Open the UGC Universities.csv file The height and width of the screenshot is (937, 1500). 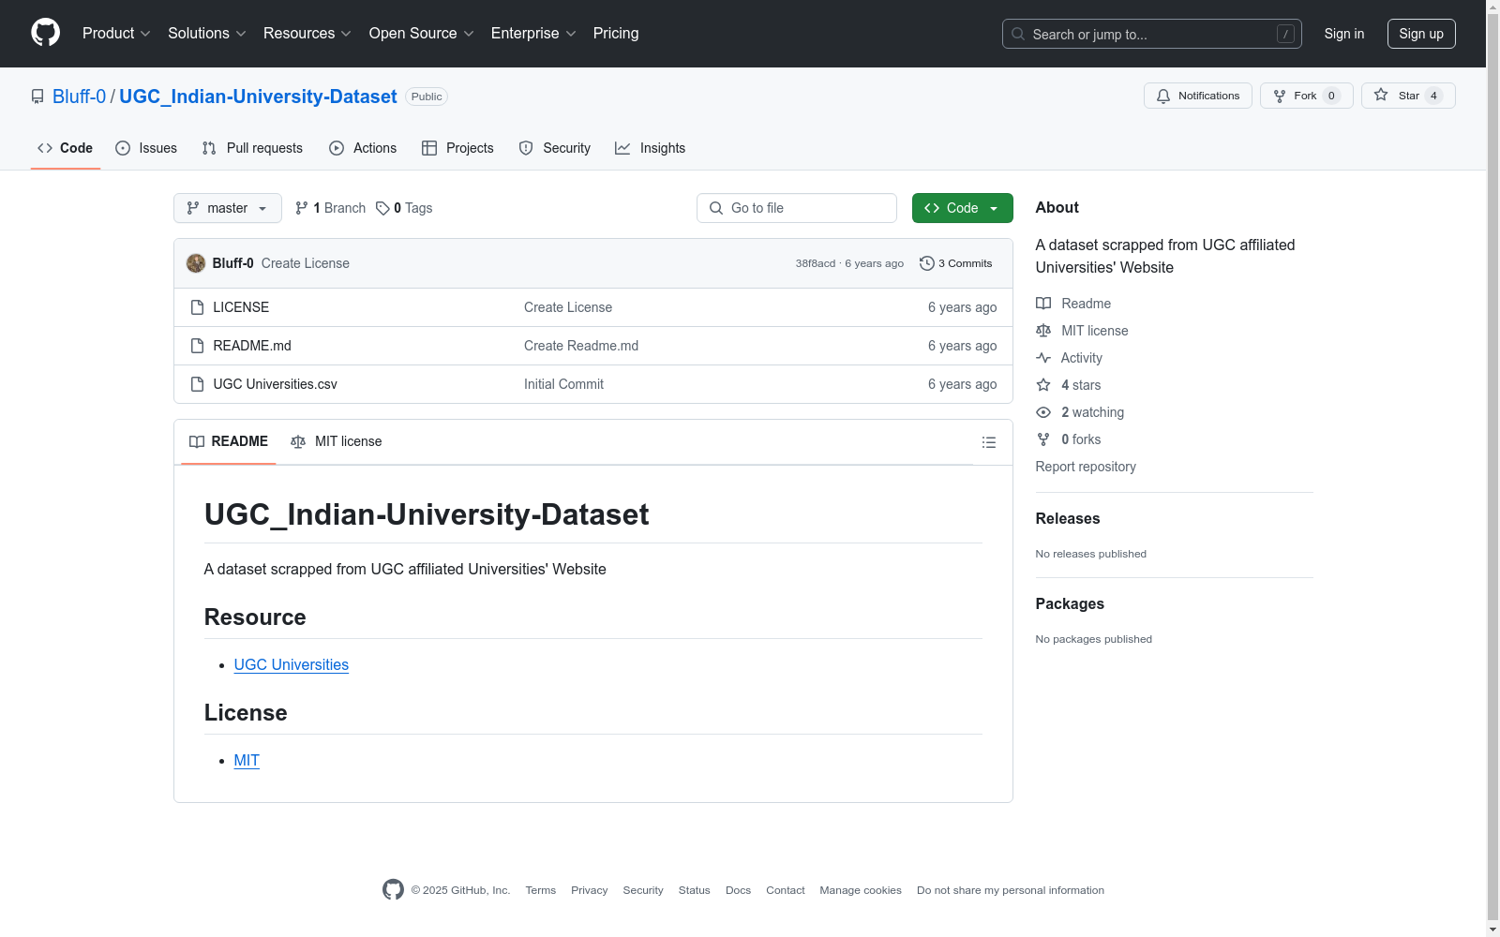tap(275, 384)
